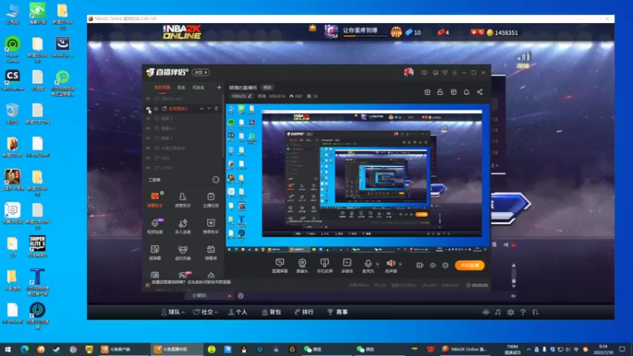Click the orange 关闭直播 button

(x=469, y=265)
